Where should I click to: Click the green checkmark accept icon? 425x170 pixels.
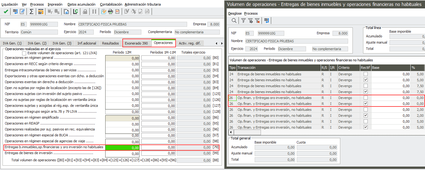tap(6, 12)
